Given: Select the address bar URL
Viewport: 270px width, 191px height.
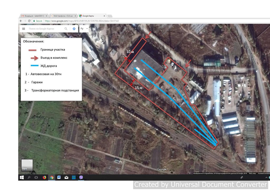Looking at the screenshot, I should (82, 21).
